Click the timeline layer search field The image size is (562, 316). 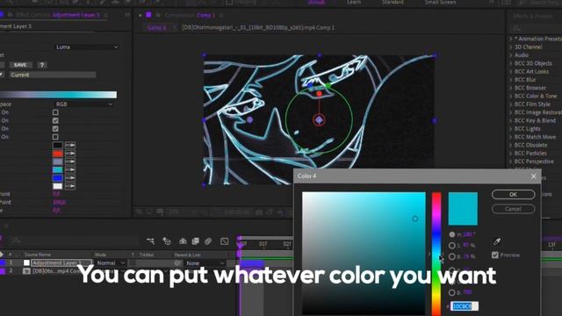[x=76, y=241]
